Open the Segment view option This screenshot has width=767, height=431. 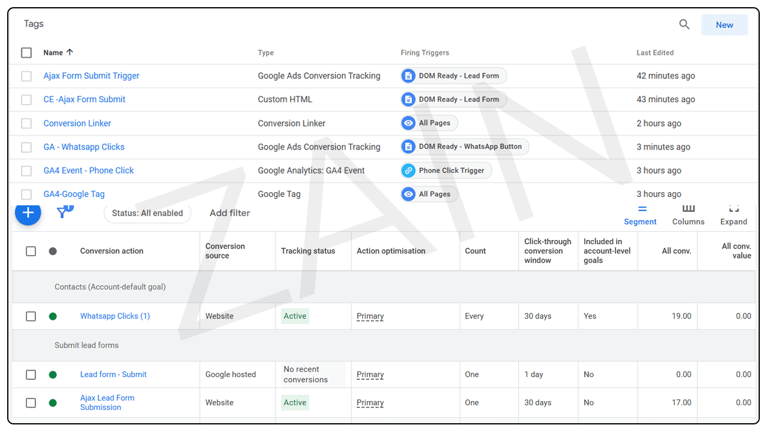tap(640, 215)
